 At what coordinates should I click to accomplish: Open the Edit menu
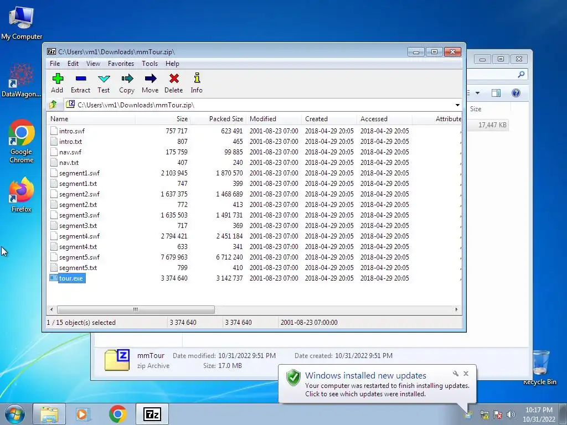point(73,63)
